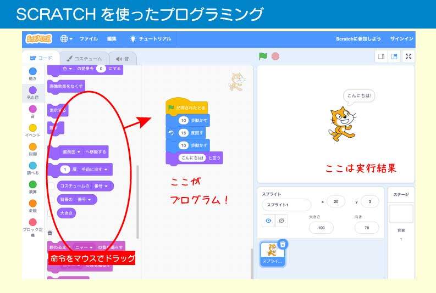Click the red stop button
Screen dimensions: 436x293
[275, 57]
